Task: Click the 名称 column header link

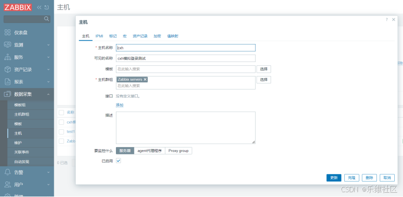Action: point(70,112)
